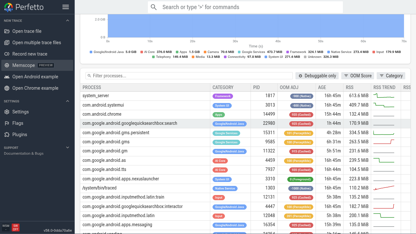Viewport: 416px width, 234px height.
Task: Click the WSM status indicator
Action: (6, 227)
